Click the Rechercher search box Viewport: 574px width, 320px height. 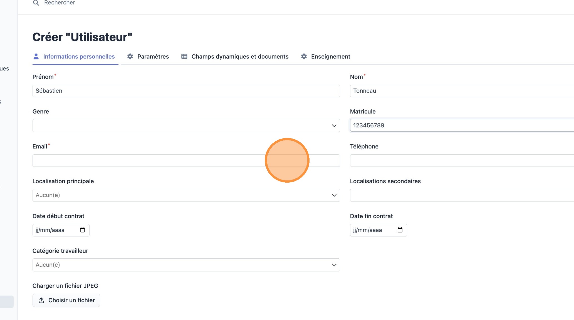point(60,3)
